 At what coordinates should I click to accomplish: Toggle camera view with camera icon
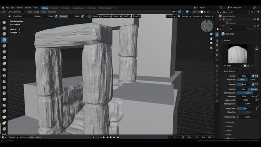211,43
